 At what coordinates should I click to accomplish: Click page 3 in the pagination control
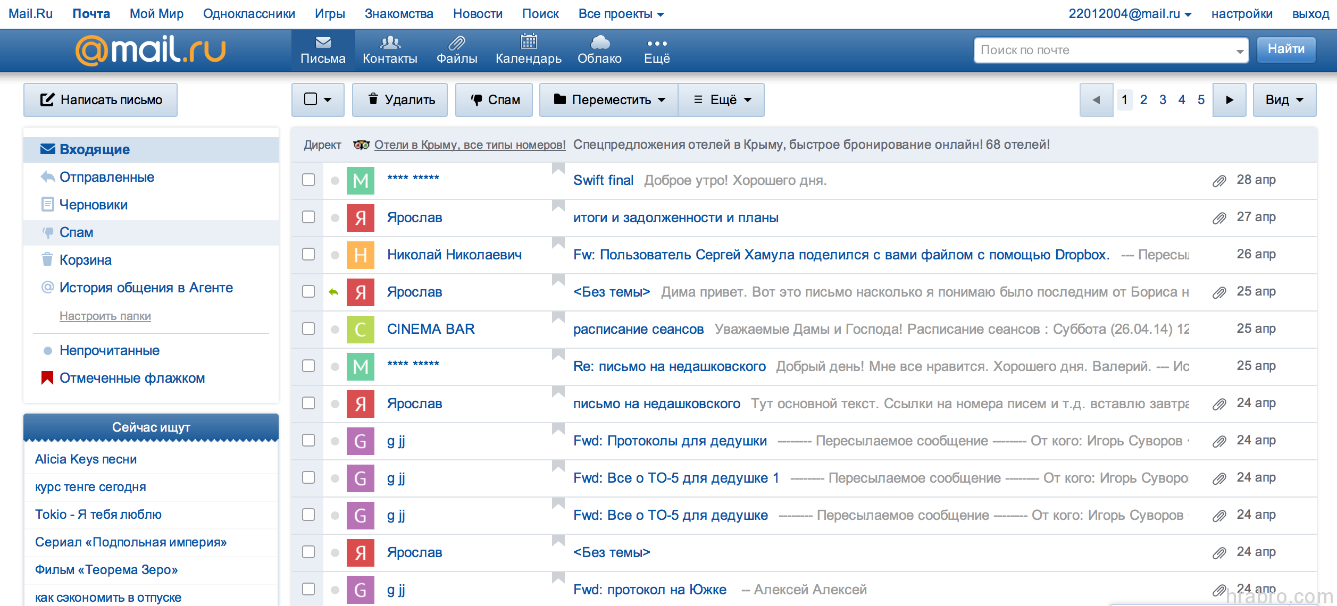pos(1162,99)
